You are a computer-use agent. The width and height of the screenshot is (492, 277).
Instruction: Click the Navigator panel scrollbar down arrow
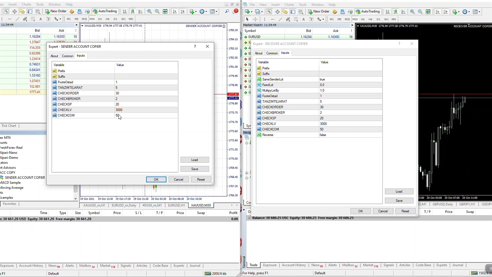pos(75,198)
